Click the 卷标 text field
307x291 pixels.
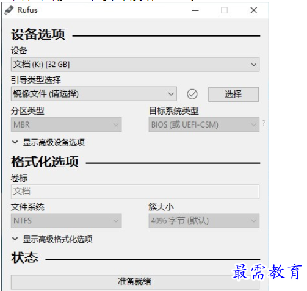coord(135,192)
